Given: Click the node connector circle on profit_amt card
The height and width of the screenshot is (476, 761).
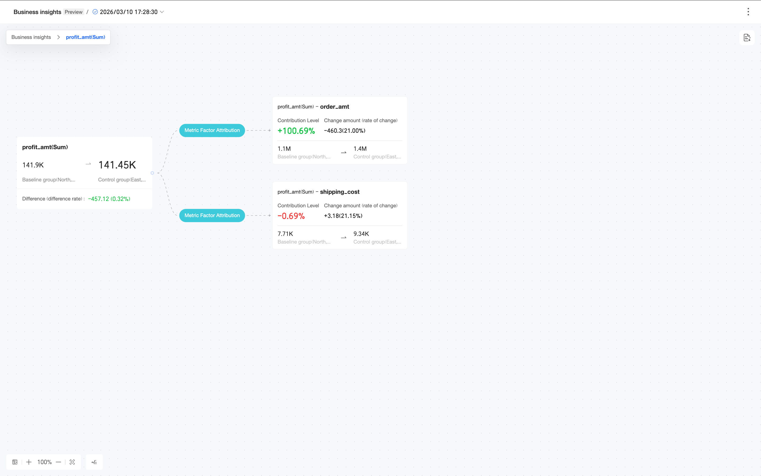Looking at the screenshot, I should pyautogui.click(x=152, y=173).
